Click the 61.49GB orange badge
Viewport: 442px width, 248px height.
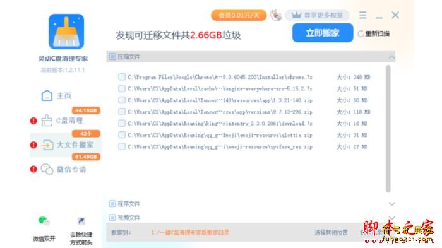(x=86, y=156)
